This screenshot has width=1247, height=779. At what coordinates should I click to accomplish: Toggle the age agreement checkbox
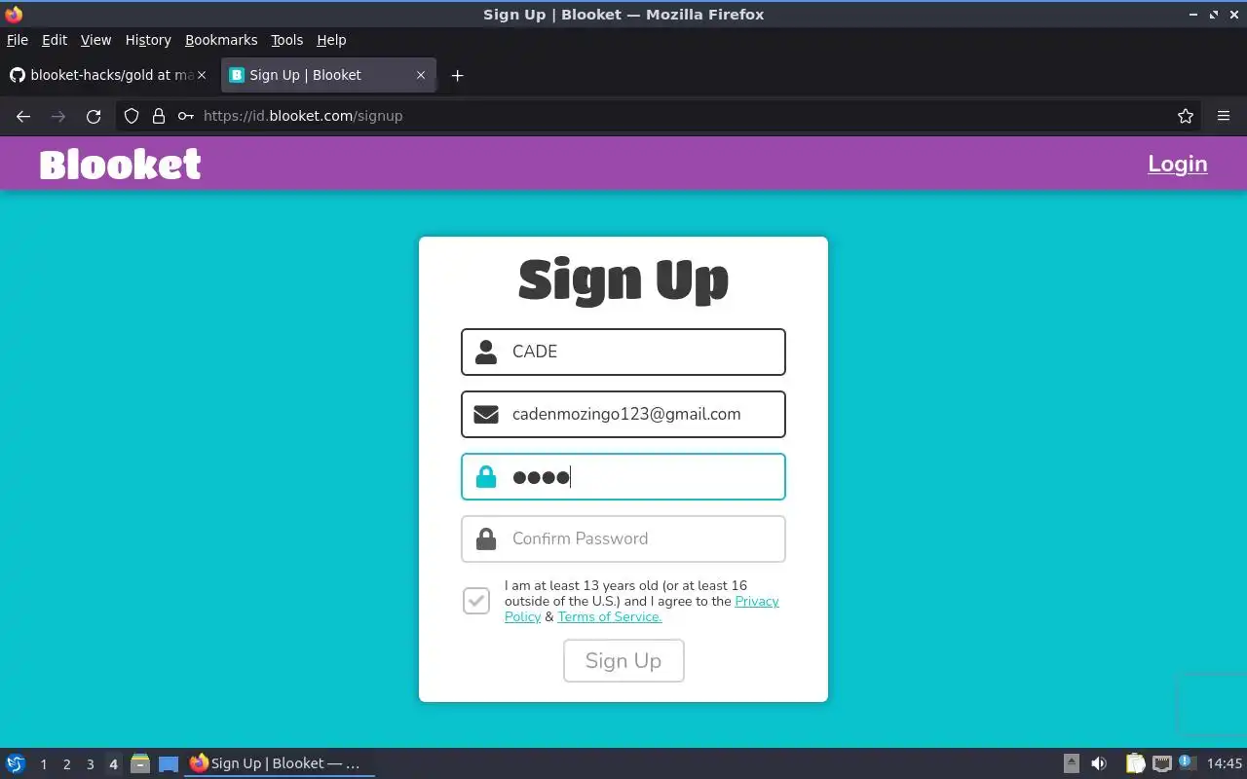coord(476,601)
